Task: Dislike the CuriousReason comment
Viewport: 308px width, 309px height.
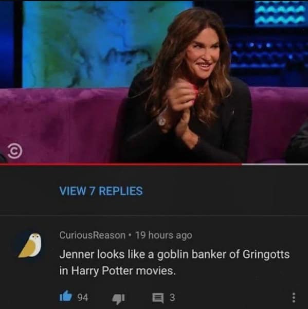Action: pos(118,298)
